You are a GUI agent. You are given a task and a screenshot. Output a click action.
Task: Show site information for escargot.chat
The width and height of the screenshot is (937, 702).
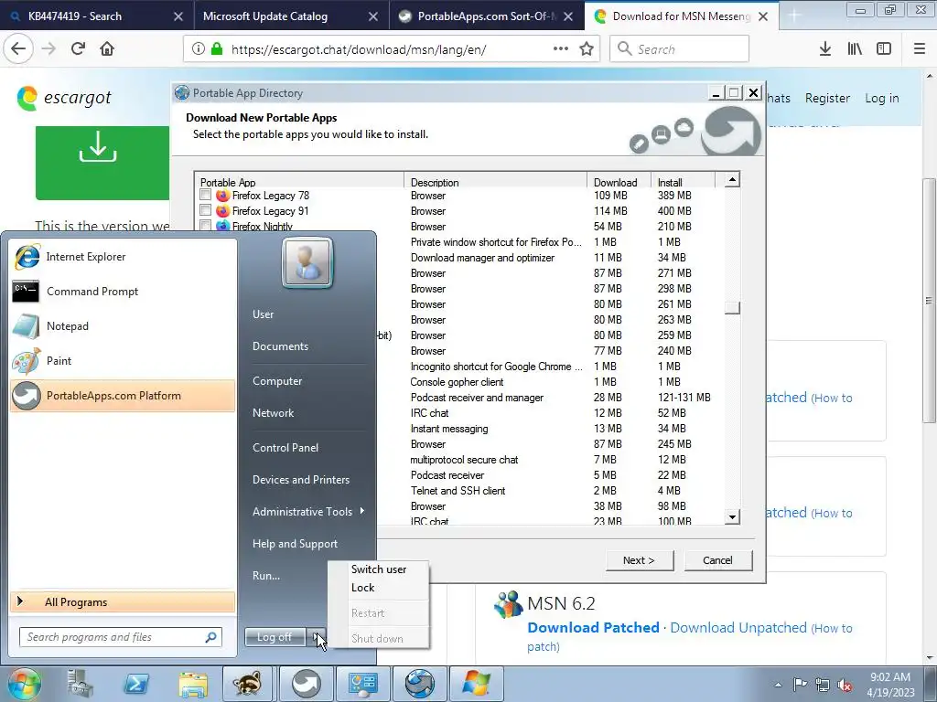(x=199, y=49)
